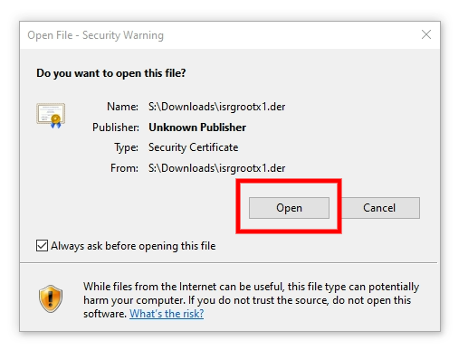
Task: Select the From file path value
Action: pos(216,168)
